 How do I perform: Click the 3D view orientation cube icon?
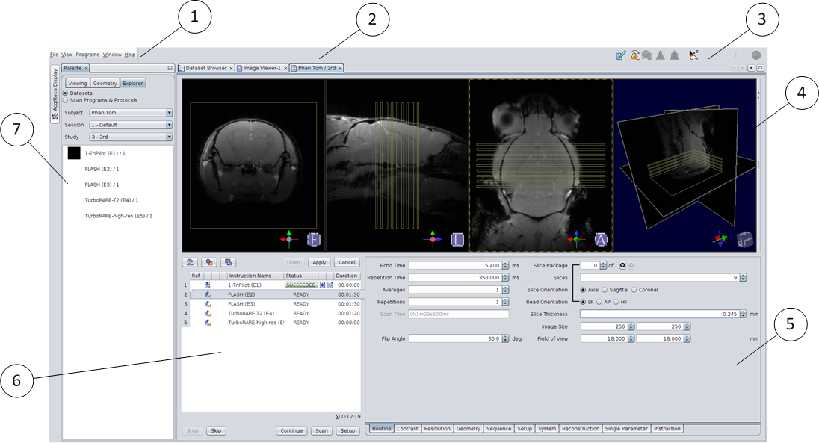coord(745,239)
